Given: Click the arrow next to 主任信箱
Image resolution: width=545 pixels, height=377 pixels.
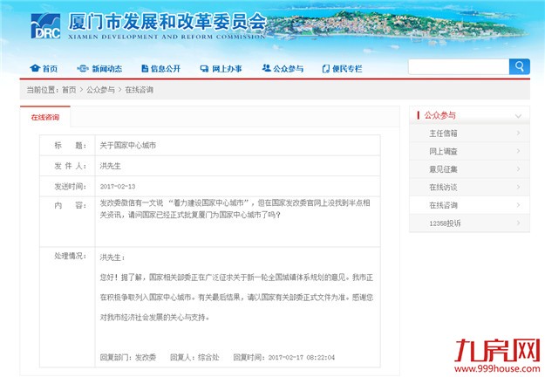Looking at the screenshot, I should click(x=518, y=133).
